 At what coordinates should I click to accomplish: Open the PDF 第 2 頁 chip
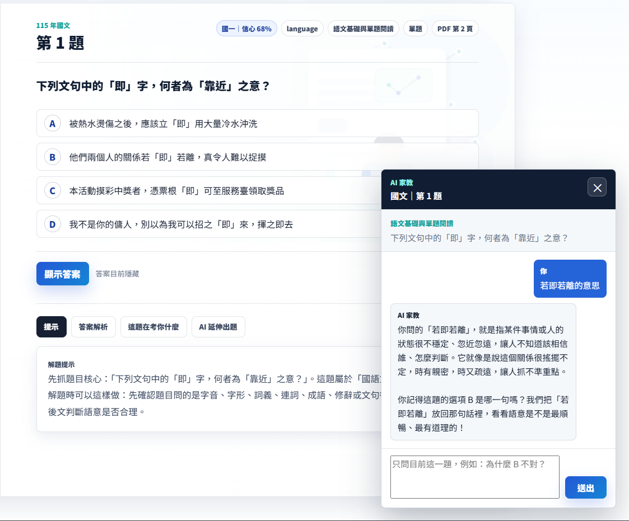pos(455,29)
